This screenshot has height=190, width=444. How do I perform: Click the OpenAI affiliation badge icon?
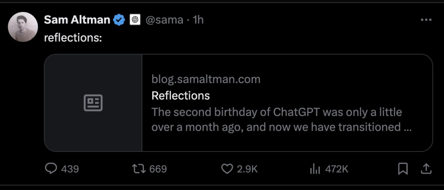point(135,20)
